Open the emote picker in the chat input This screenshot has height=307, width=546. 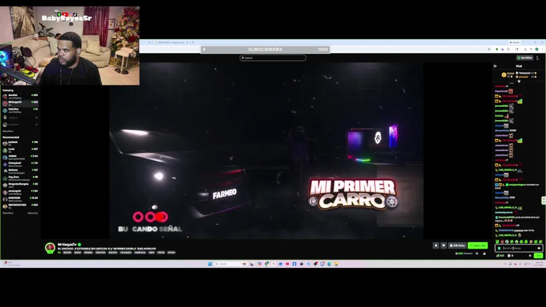tap(539, 248)
